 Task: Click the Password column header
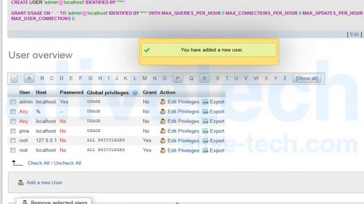coord(72,92)
